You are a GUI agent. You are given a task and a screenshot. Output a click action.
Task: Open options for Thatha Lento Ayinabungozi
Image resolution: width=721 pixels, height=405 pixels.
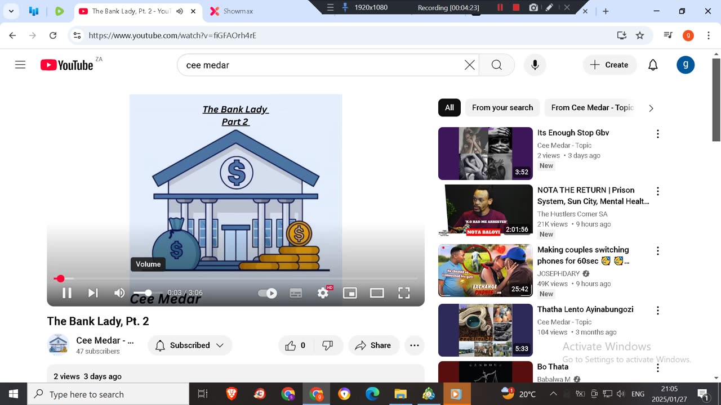coord(657,310)
